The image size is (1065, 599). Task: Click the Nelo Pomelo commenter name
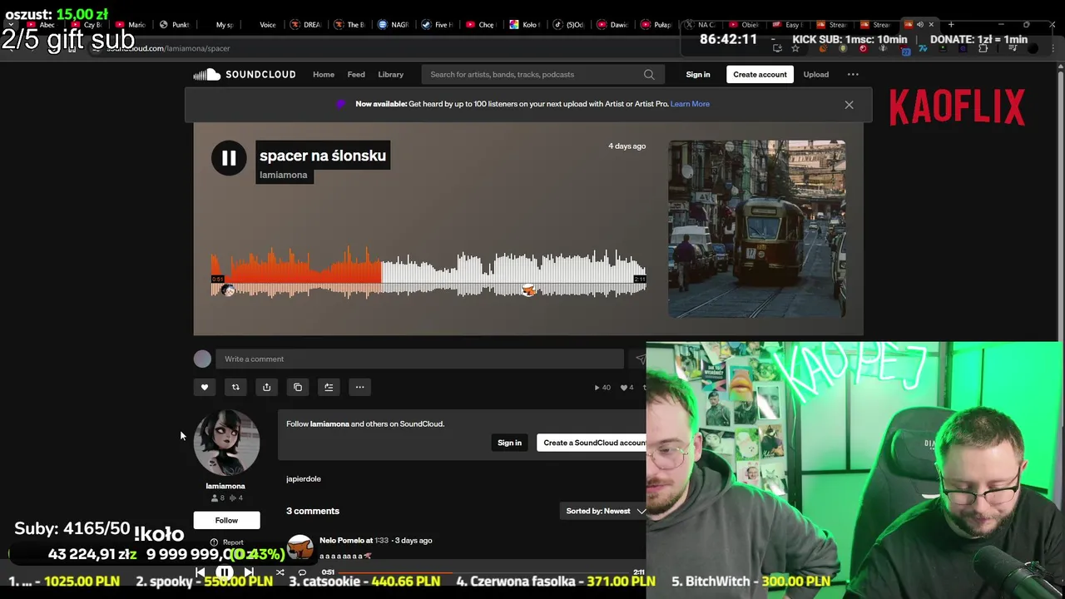click(342, 541)
